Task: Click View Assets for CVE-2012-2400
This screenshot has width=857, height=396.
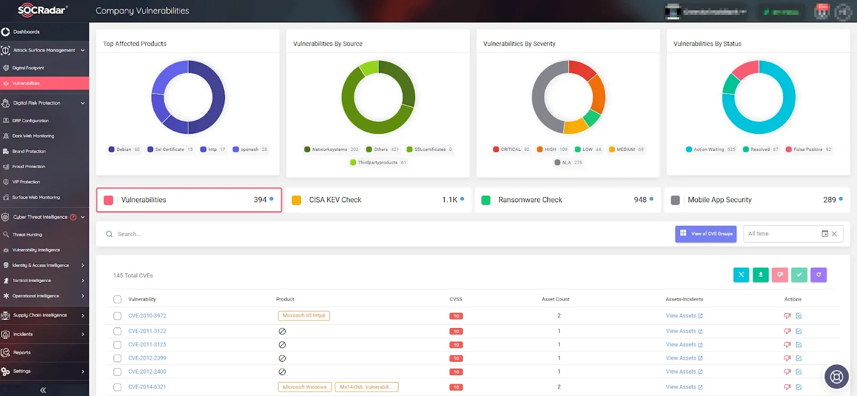Action: point(684,371)
